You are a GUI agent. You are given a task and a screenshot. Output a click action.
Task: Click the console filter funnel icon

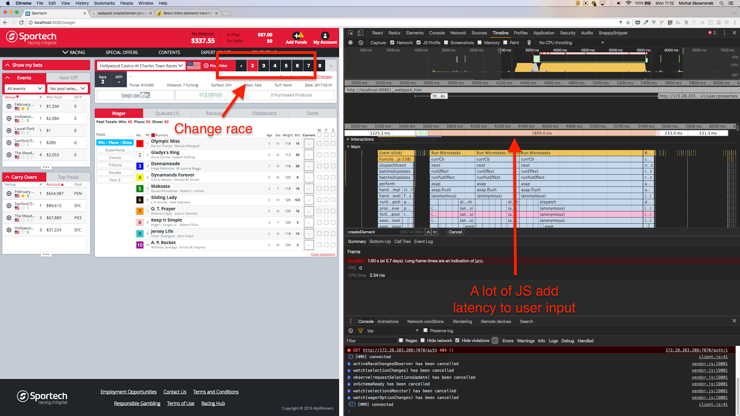(360, 330)
